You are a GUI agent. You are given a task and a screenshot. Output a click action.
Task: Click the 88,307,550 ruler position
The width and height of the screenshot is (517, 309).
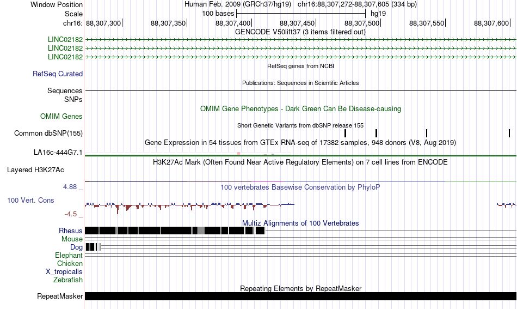pos(427,23)
